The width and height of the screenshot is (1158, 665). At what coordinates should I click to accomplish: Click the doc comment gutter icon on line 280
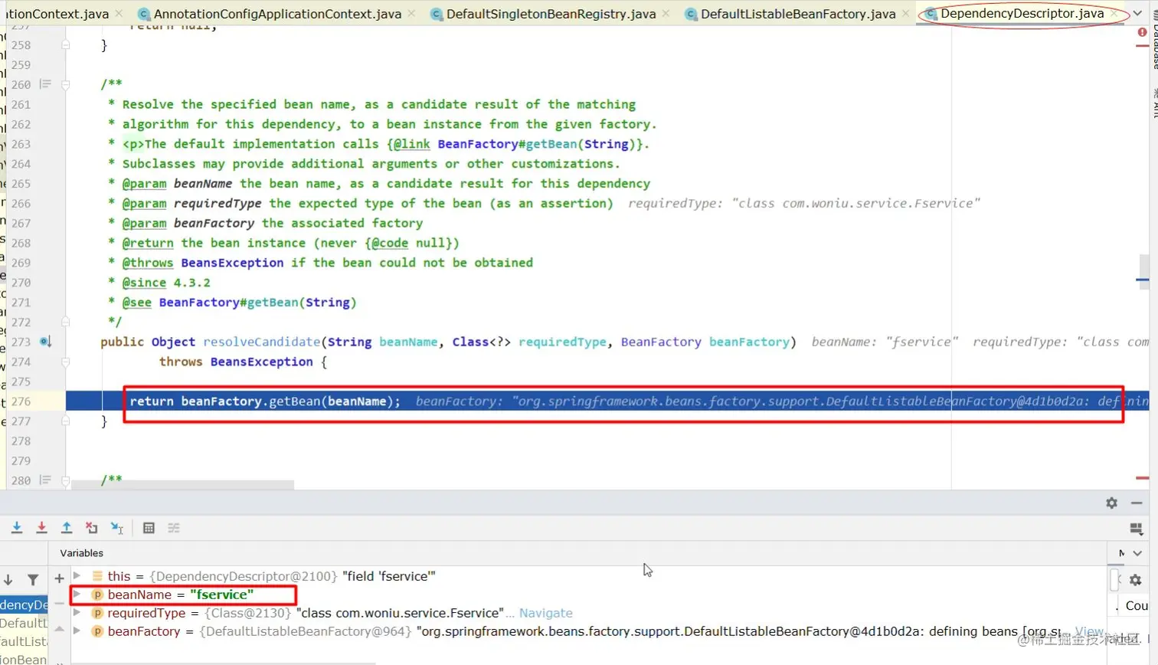click(45, 480)
